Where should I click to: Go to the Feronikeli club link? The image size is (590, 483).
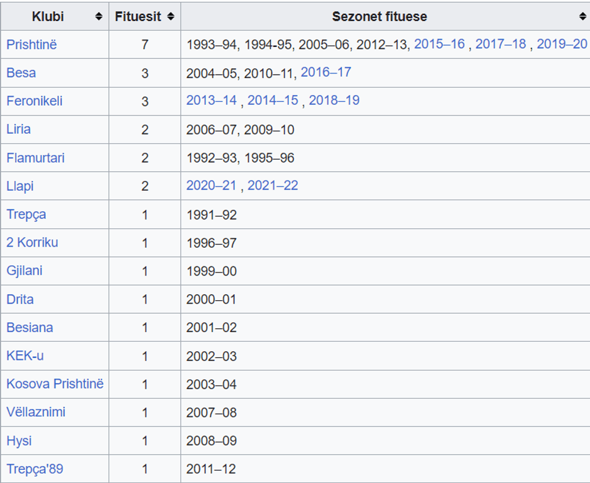pos(34,101)
